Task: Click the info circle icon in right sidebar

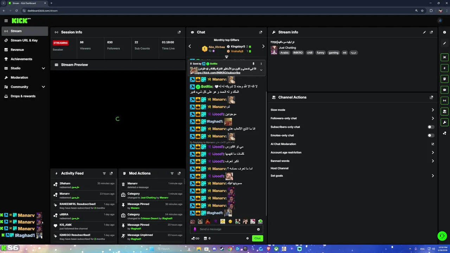Action: pyautogui.click(x=445, y=32)
